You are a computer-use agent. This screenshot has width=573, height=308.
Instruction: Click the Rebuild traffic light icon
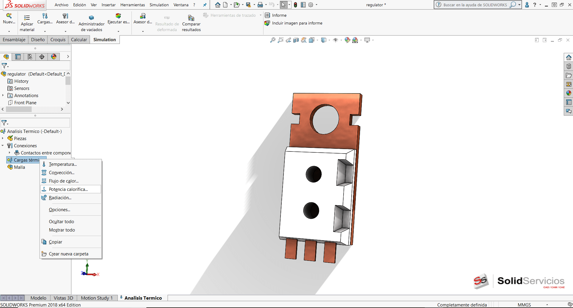[295, 5]
